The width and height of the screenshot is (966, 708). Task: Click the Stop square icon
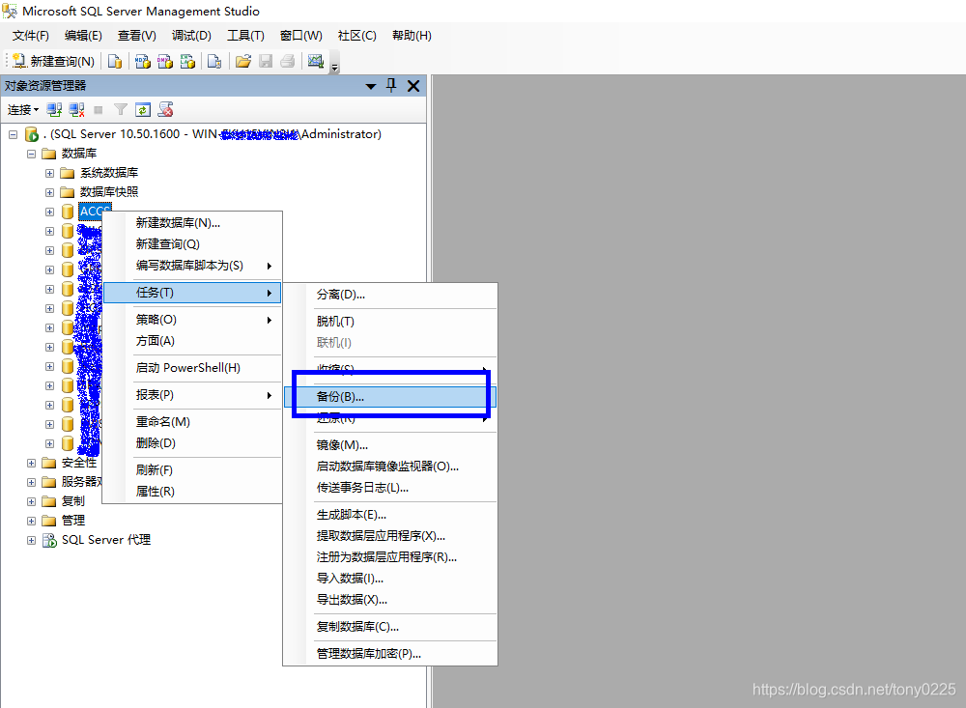tap(98, 110)
